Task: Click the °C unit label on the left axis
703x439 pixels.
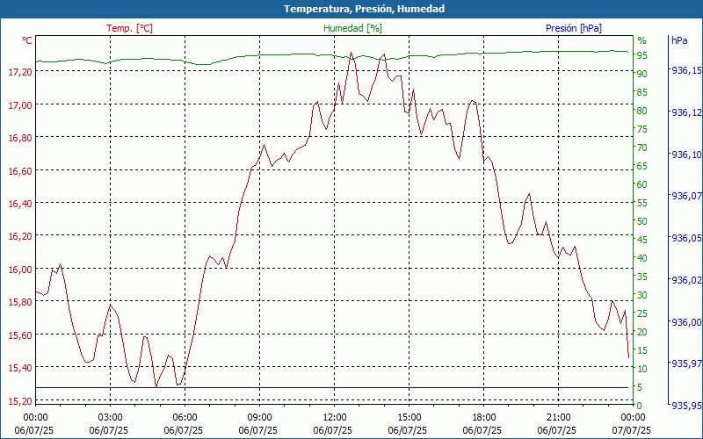Action: click(27, 40)
